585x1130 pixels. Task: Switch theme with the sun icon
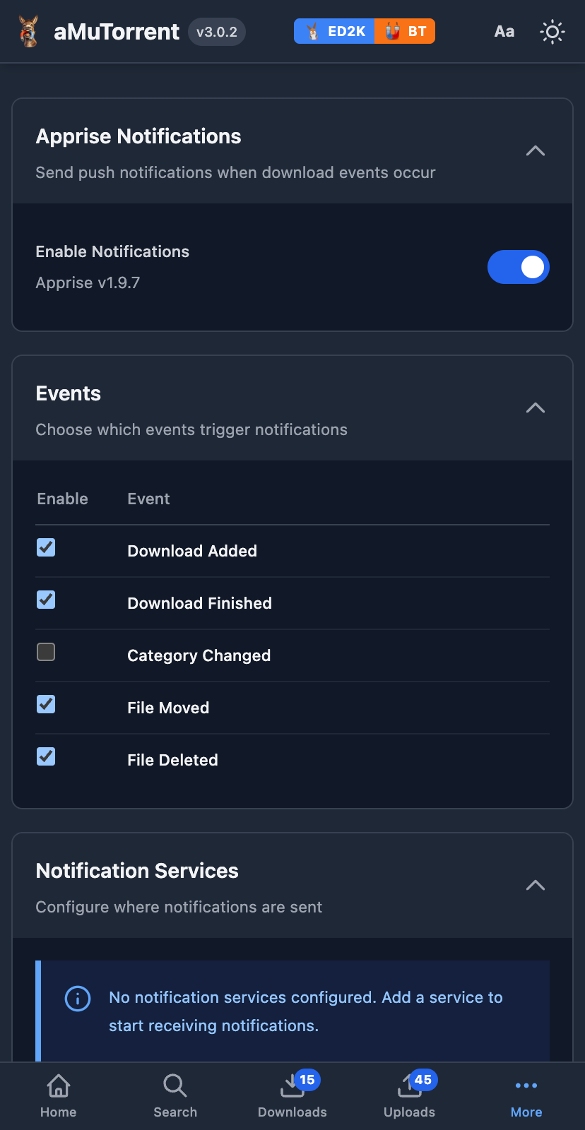coord(552,32)
